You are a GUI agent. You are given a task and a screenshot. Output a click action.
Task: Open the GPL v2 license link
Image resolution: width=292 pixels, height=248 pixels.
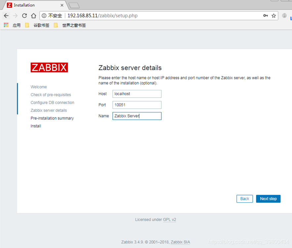coord(169,220)
